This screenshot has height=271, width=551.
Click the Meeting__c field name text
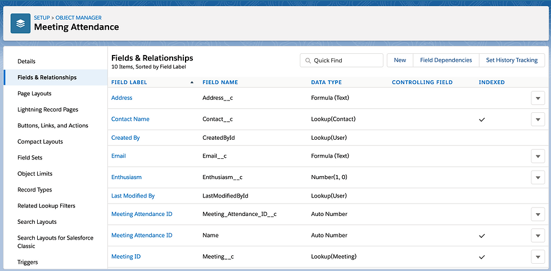point(218,256)
